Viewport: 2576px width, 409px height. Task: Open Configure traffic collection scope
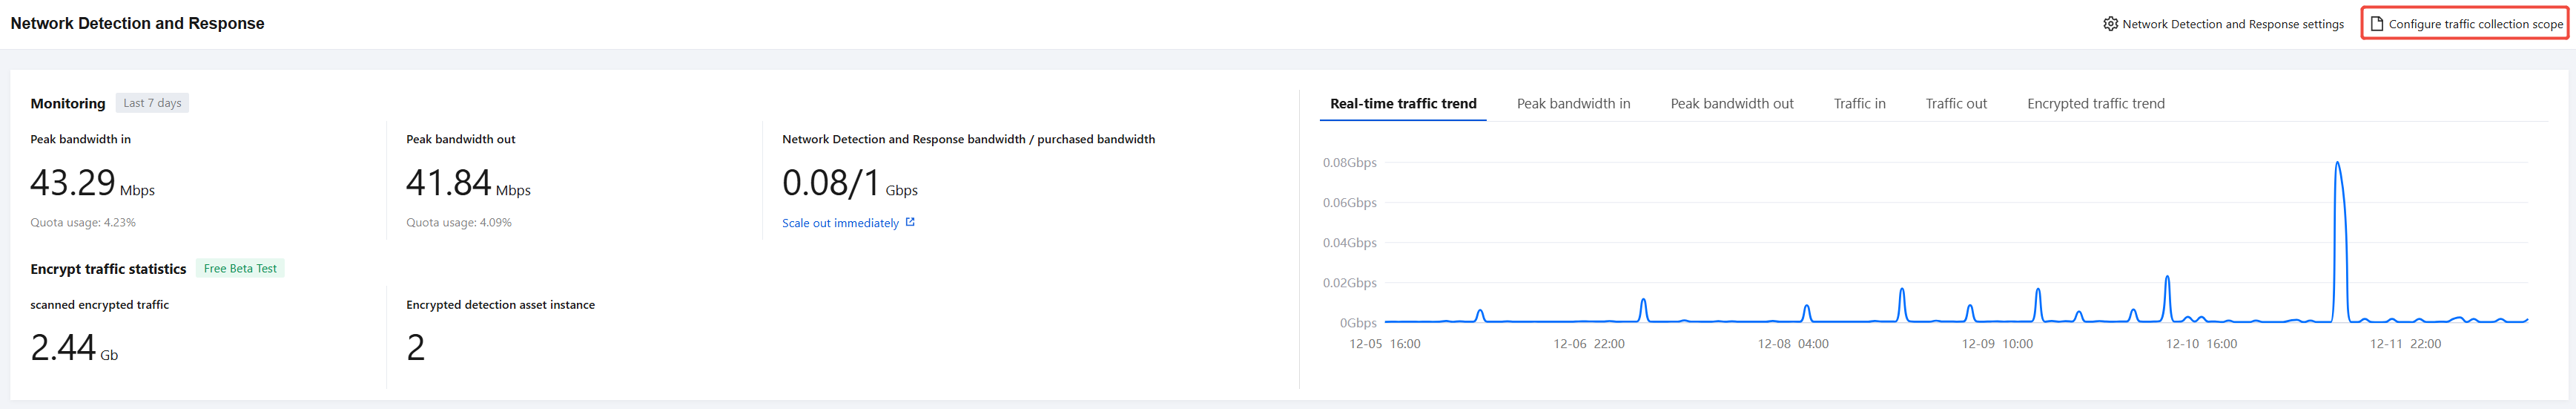tap(2475, 24)
